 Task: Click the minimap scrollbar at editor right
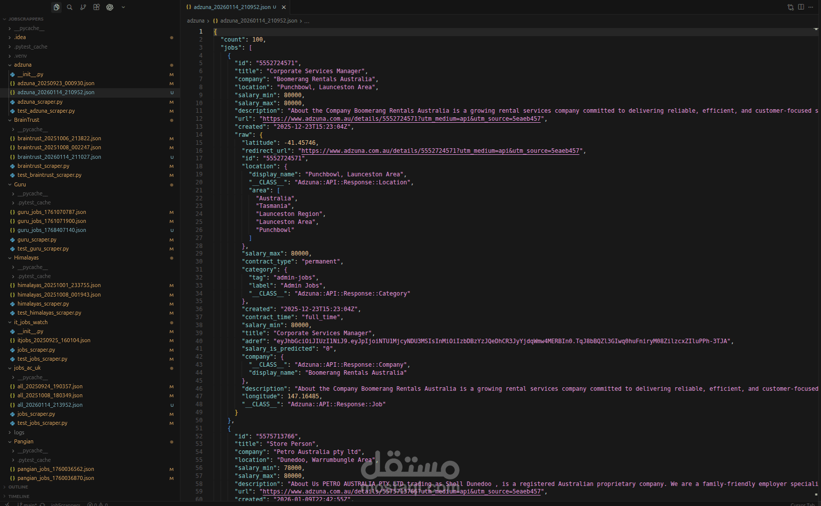coord(816,261)
